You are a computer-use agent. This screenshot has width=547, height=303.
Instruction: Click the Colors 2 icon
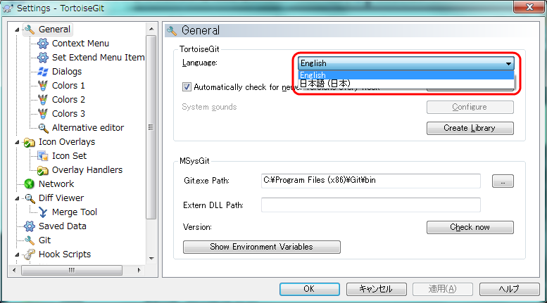tap(43, 100)
